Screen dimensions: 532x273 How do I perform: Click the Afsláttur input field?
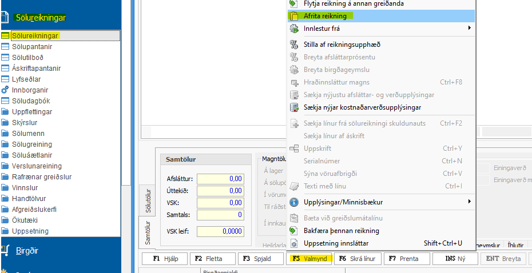220,179
